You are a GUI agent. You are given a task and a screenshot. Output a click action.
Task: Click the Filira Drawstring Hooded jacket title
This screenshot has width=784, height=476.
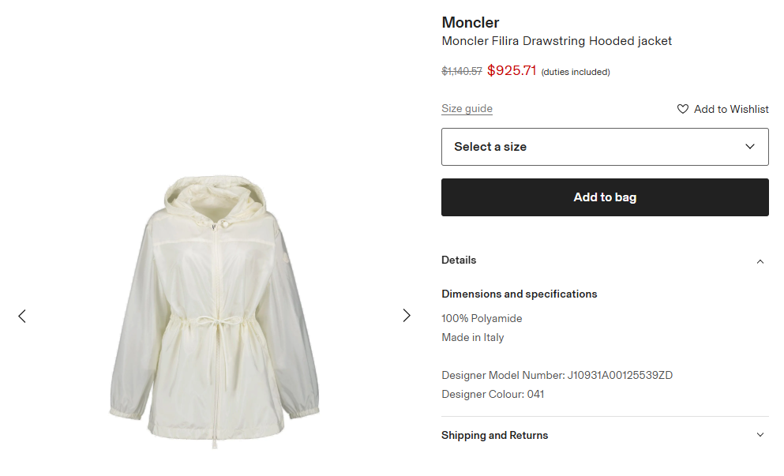click(x=557, y=41)
